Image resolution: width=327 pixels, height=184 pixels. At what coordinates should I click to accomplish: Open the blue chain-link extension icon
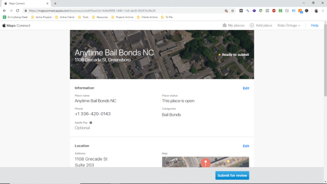coord(248,11)
